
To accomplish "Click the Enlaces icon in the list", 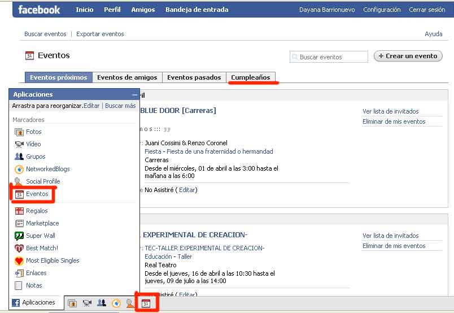I will pos(19,273).
